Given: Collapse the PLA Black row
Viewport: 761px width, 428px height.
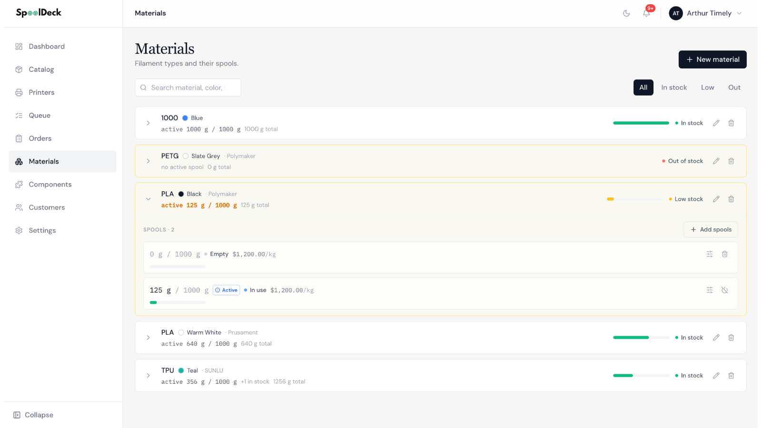Looking at the screenshot, I should pyautogui.click(x=148, y=199).
